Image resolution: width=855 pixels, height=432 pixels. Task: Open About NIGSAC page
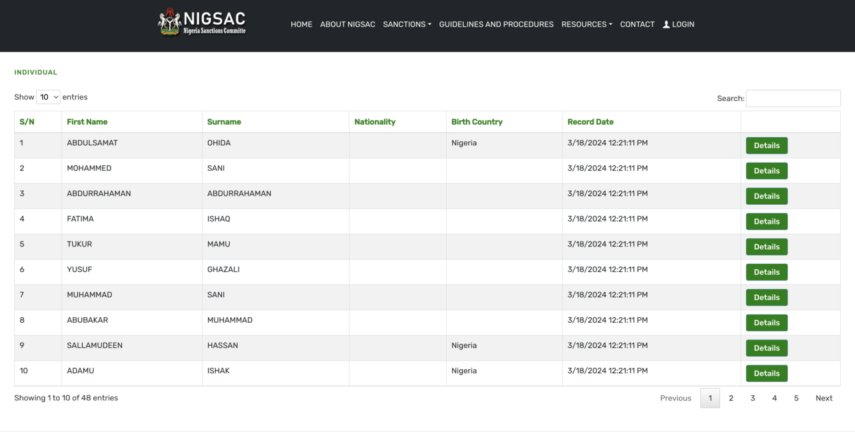(347, 24)
